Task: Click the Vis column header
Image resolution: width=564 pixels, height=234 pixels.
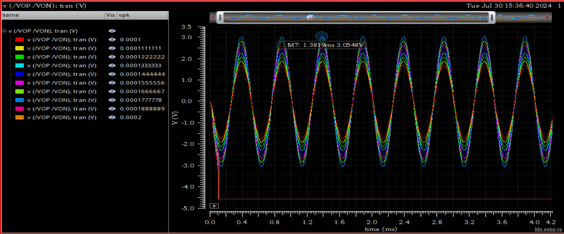Action: (111, 15)
